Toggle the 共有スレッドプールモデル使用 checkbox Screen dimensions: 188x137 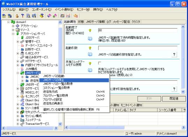pyautogui.click(x=99, y=63)
